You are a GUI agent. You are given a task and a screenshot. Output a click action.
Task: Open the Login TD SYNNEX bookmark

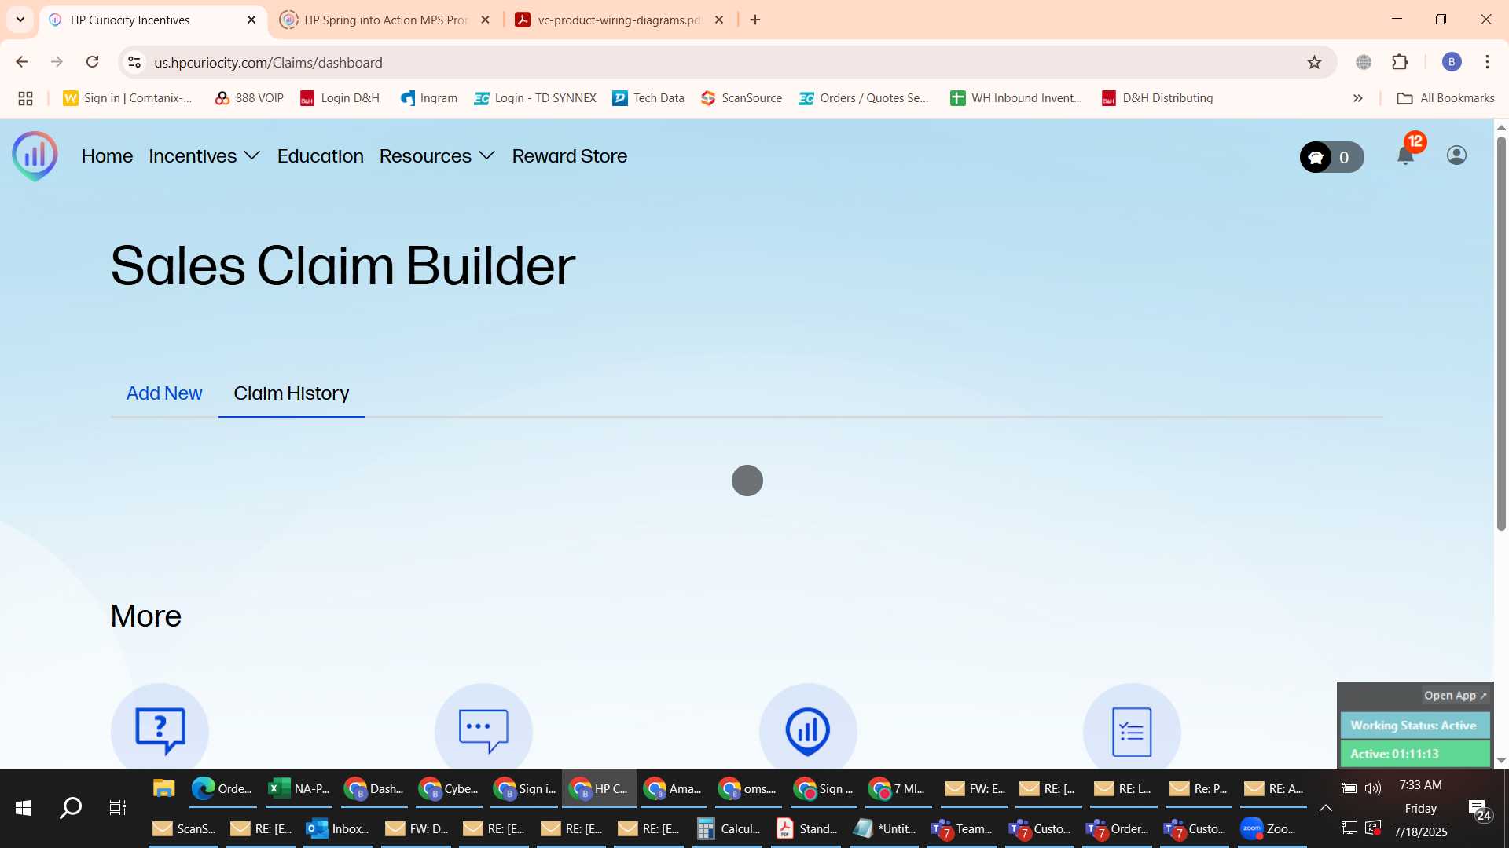click(535, 98)
